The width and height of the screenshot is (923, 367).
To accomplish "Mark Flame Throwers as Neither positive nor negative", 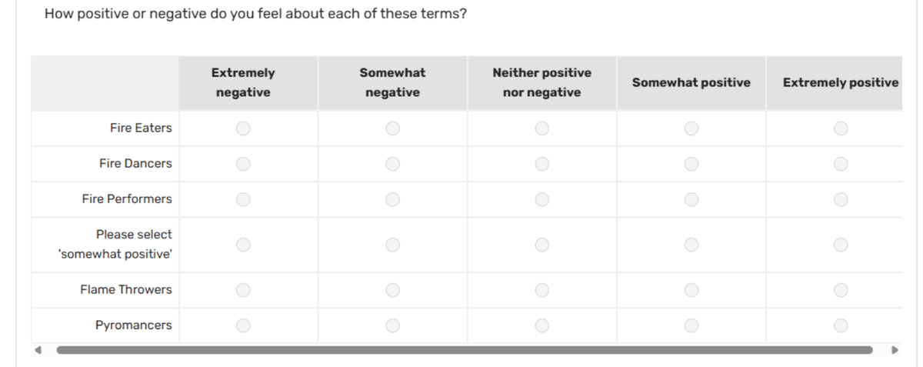I will [x=541, y=290].
